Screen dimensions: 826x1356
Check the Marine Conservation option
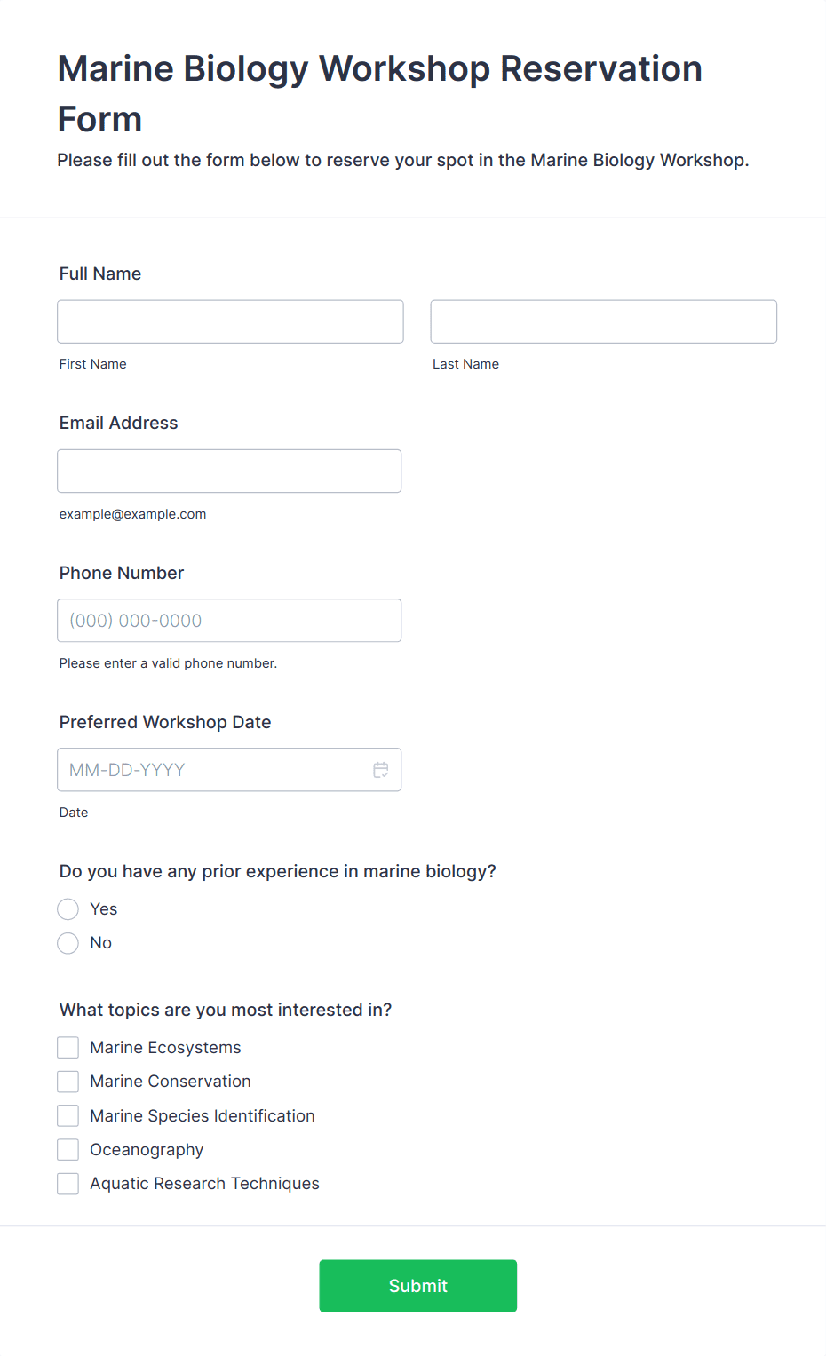(x=68, y=1082)
